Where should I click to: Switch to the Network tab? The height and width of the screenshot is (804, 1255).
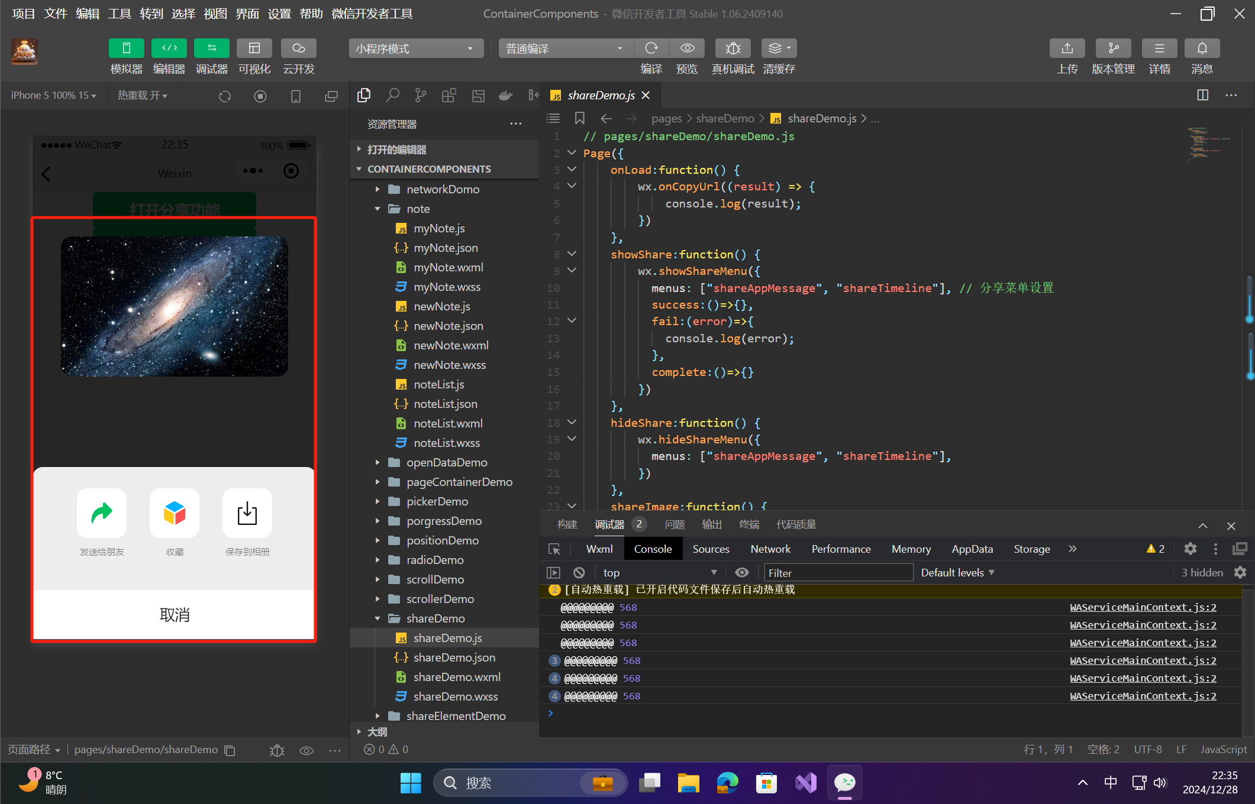tap(770, 549)
